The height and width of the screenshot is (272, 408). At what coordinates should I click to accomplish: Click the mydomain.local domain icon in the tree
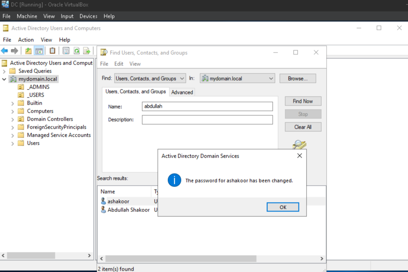pos(13,79)
